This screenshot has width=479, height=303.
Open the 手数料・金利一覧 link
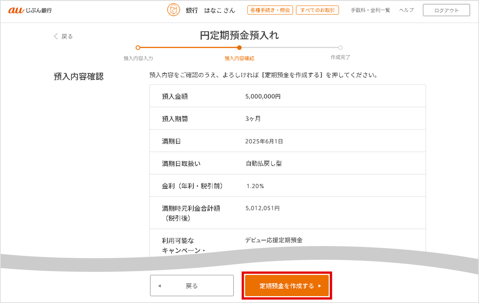point(370,10)
